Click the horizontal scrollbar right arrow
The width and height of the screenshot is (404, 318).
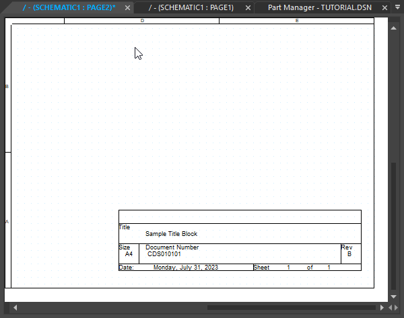(383, 308)
